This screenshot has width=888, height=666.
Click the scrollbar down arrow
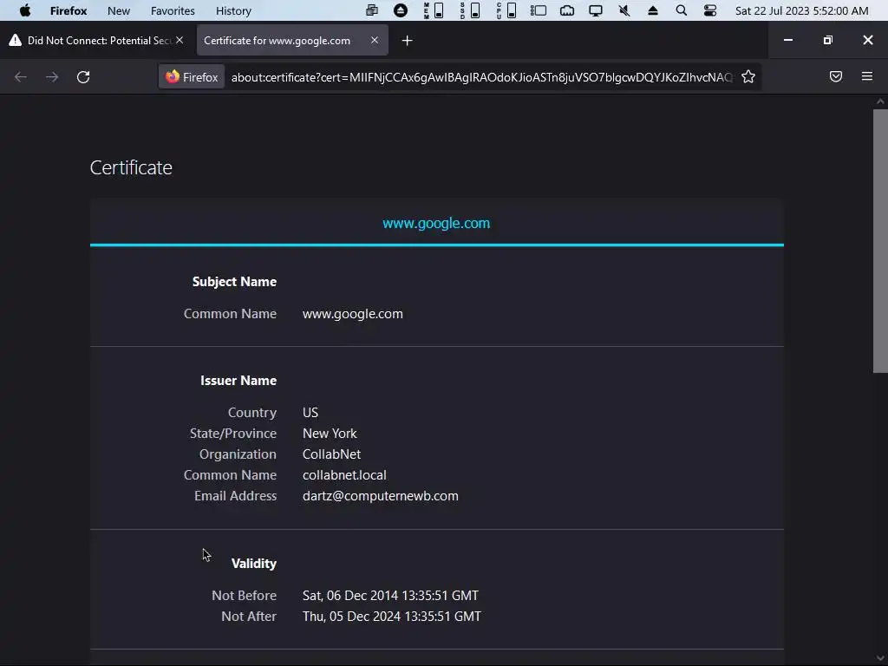coord(880,659)
